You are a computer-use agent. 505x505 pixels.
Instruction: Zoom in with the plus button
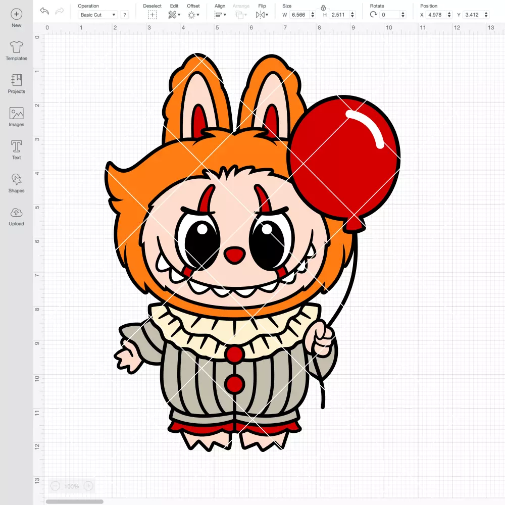click(88, 486)
